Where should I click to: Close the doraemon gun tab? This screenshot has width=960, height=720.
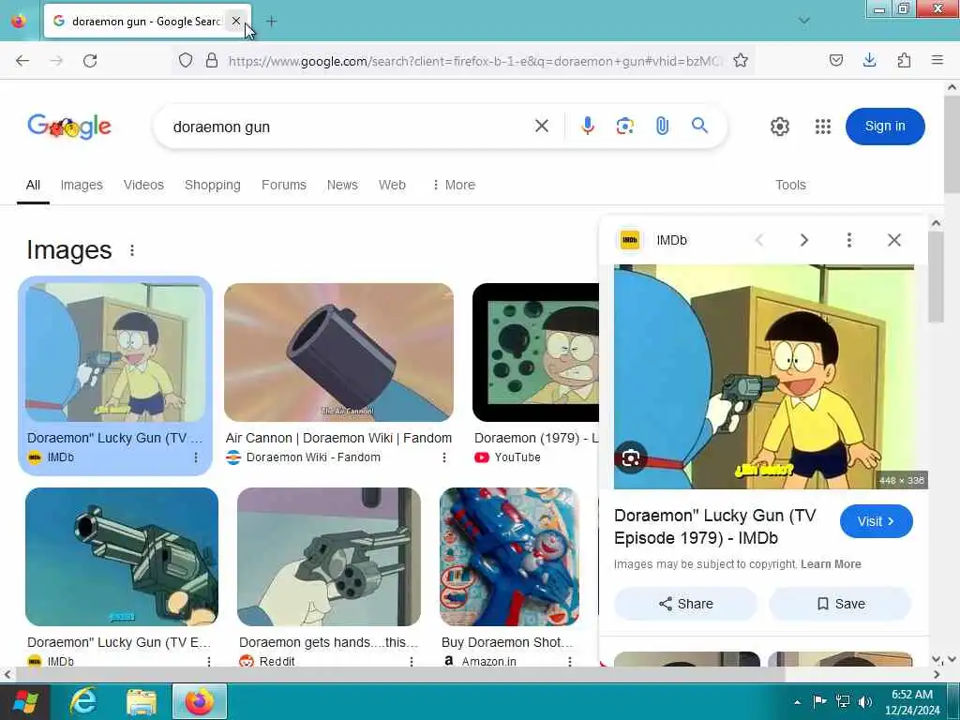tap(235, 21)
